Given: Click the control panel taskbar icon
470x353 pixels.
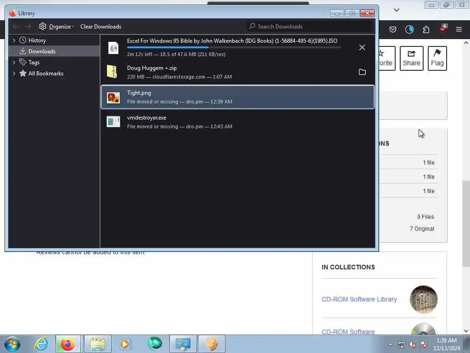Looking at the screenshot, I should [183, 344].
